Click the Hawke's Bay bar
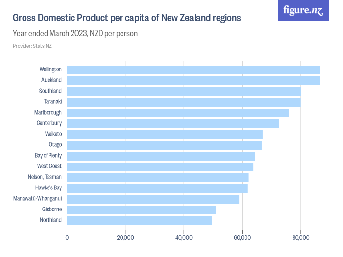343x257 pixels. 157,188
